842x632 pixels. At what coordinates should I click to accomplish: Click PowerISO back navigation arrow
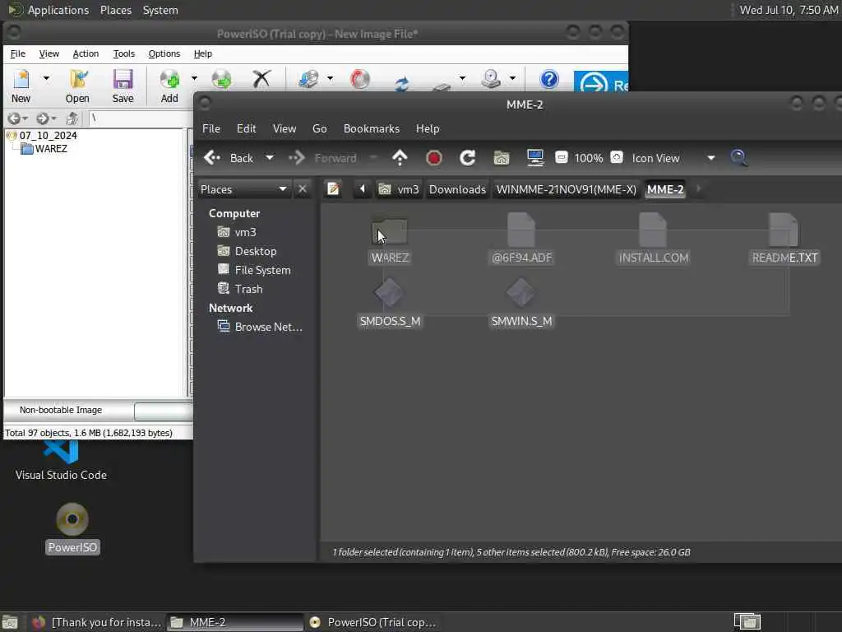click(x=15, y=118)
